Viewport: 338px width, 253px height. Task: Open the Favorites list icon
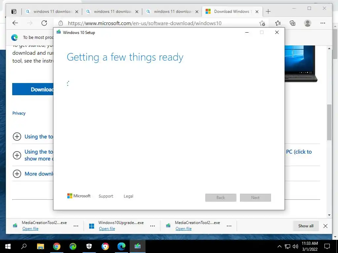click(278, 23)
